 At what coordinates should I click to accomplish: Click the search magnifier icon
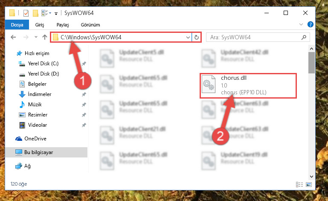click(304, 37)
